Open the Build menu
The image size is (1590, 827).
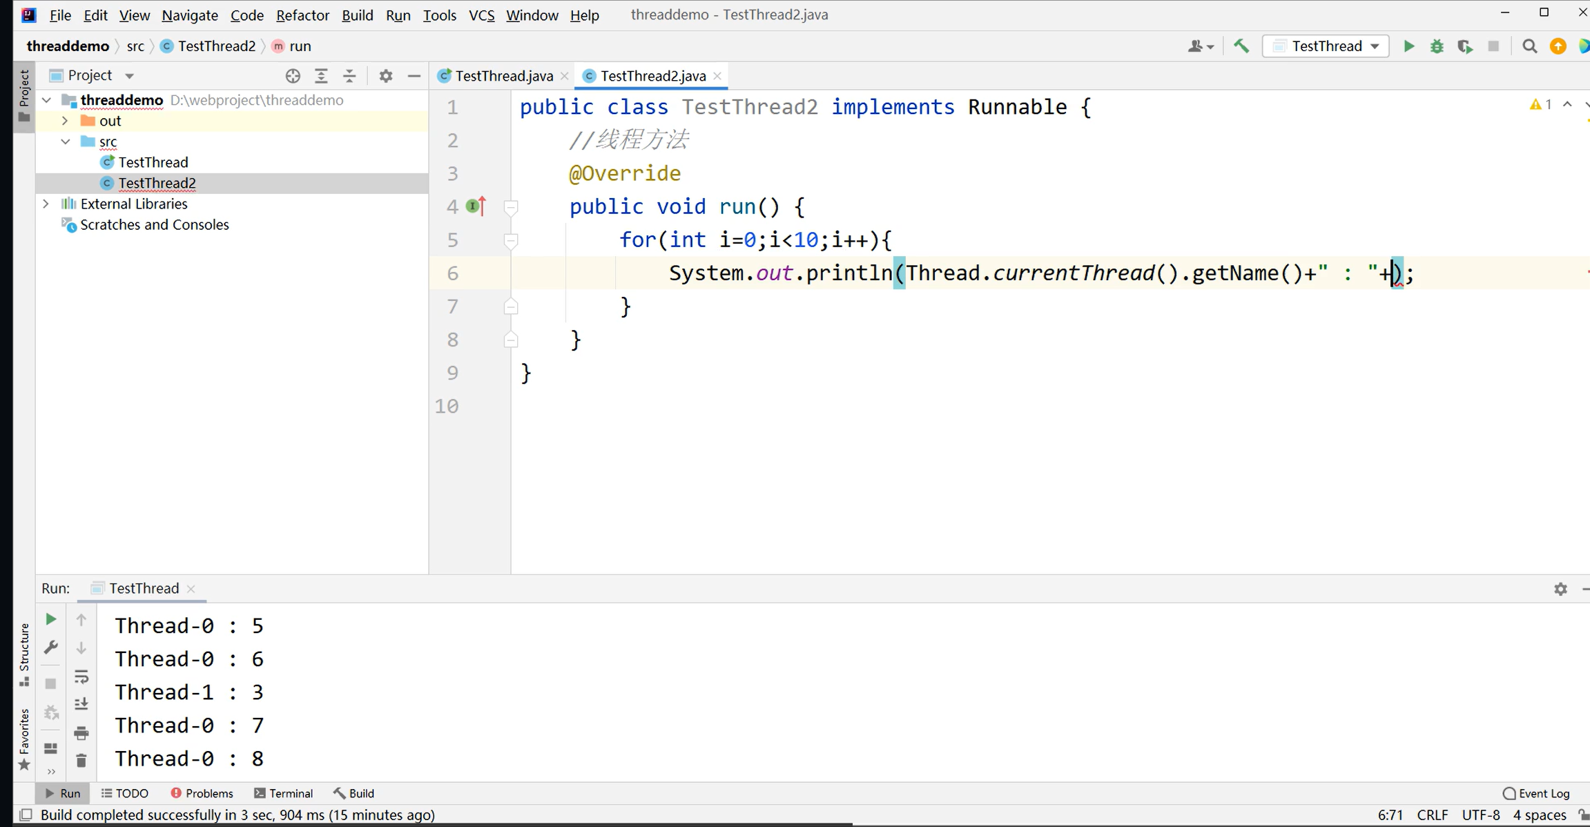[x=357, y=15]
